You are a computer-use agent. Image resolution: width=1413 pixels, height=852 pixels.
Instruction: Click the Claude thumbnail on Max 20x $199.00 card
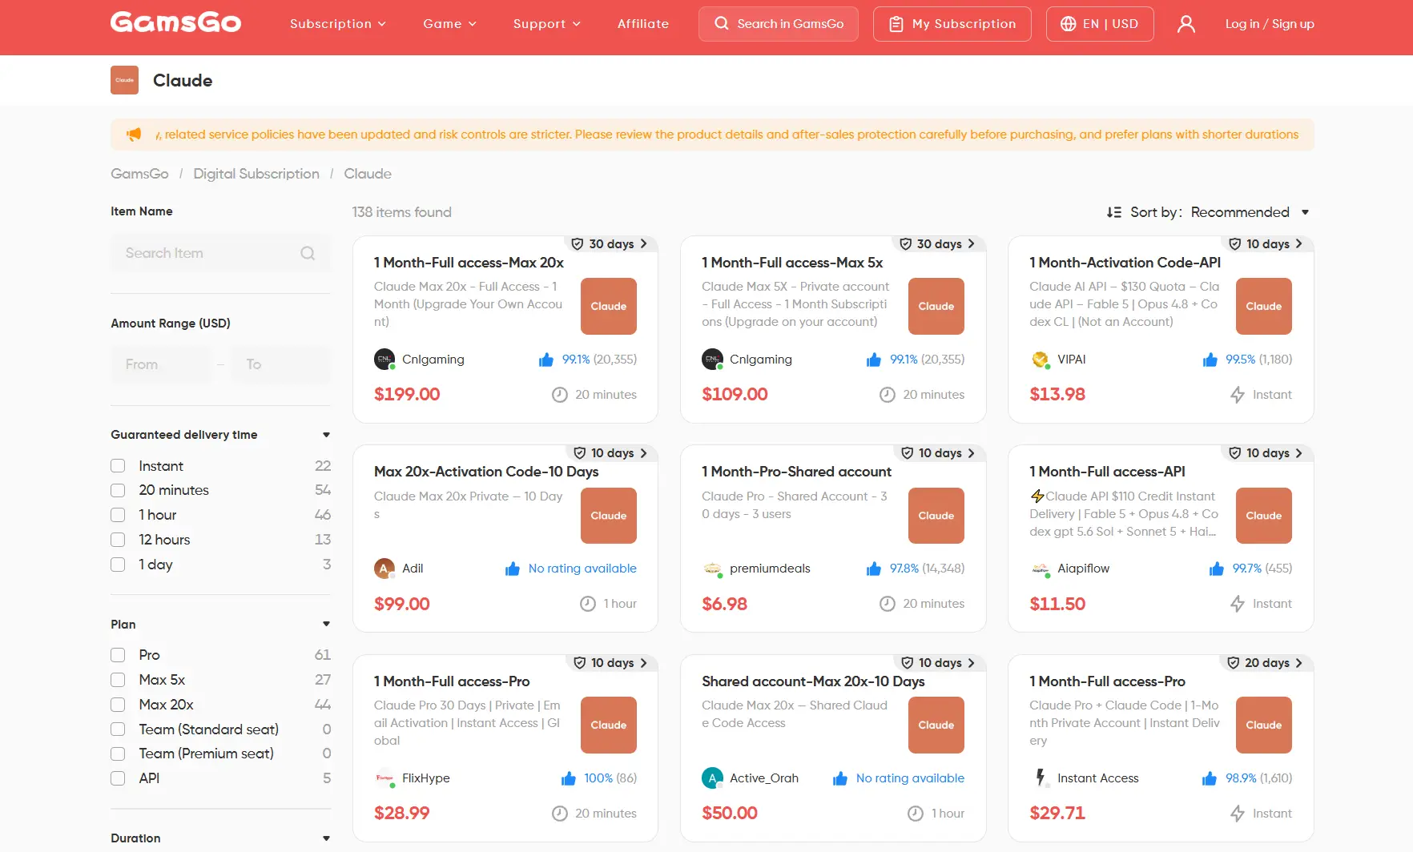click(609, 306)
